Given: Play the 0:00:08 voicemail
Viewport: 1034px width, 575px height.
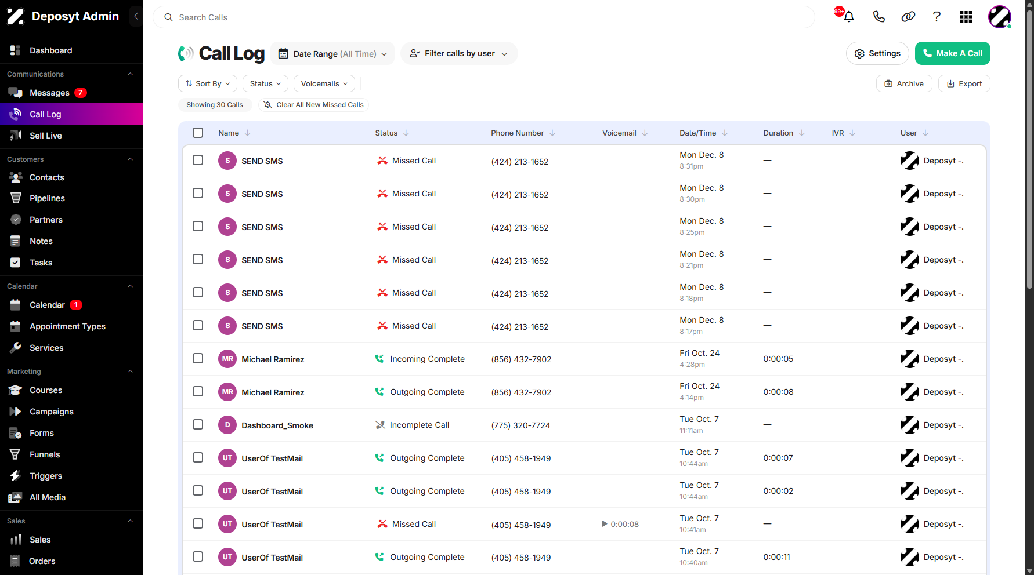Looking at the screenshot, I should point(605,524).
